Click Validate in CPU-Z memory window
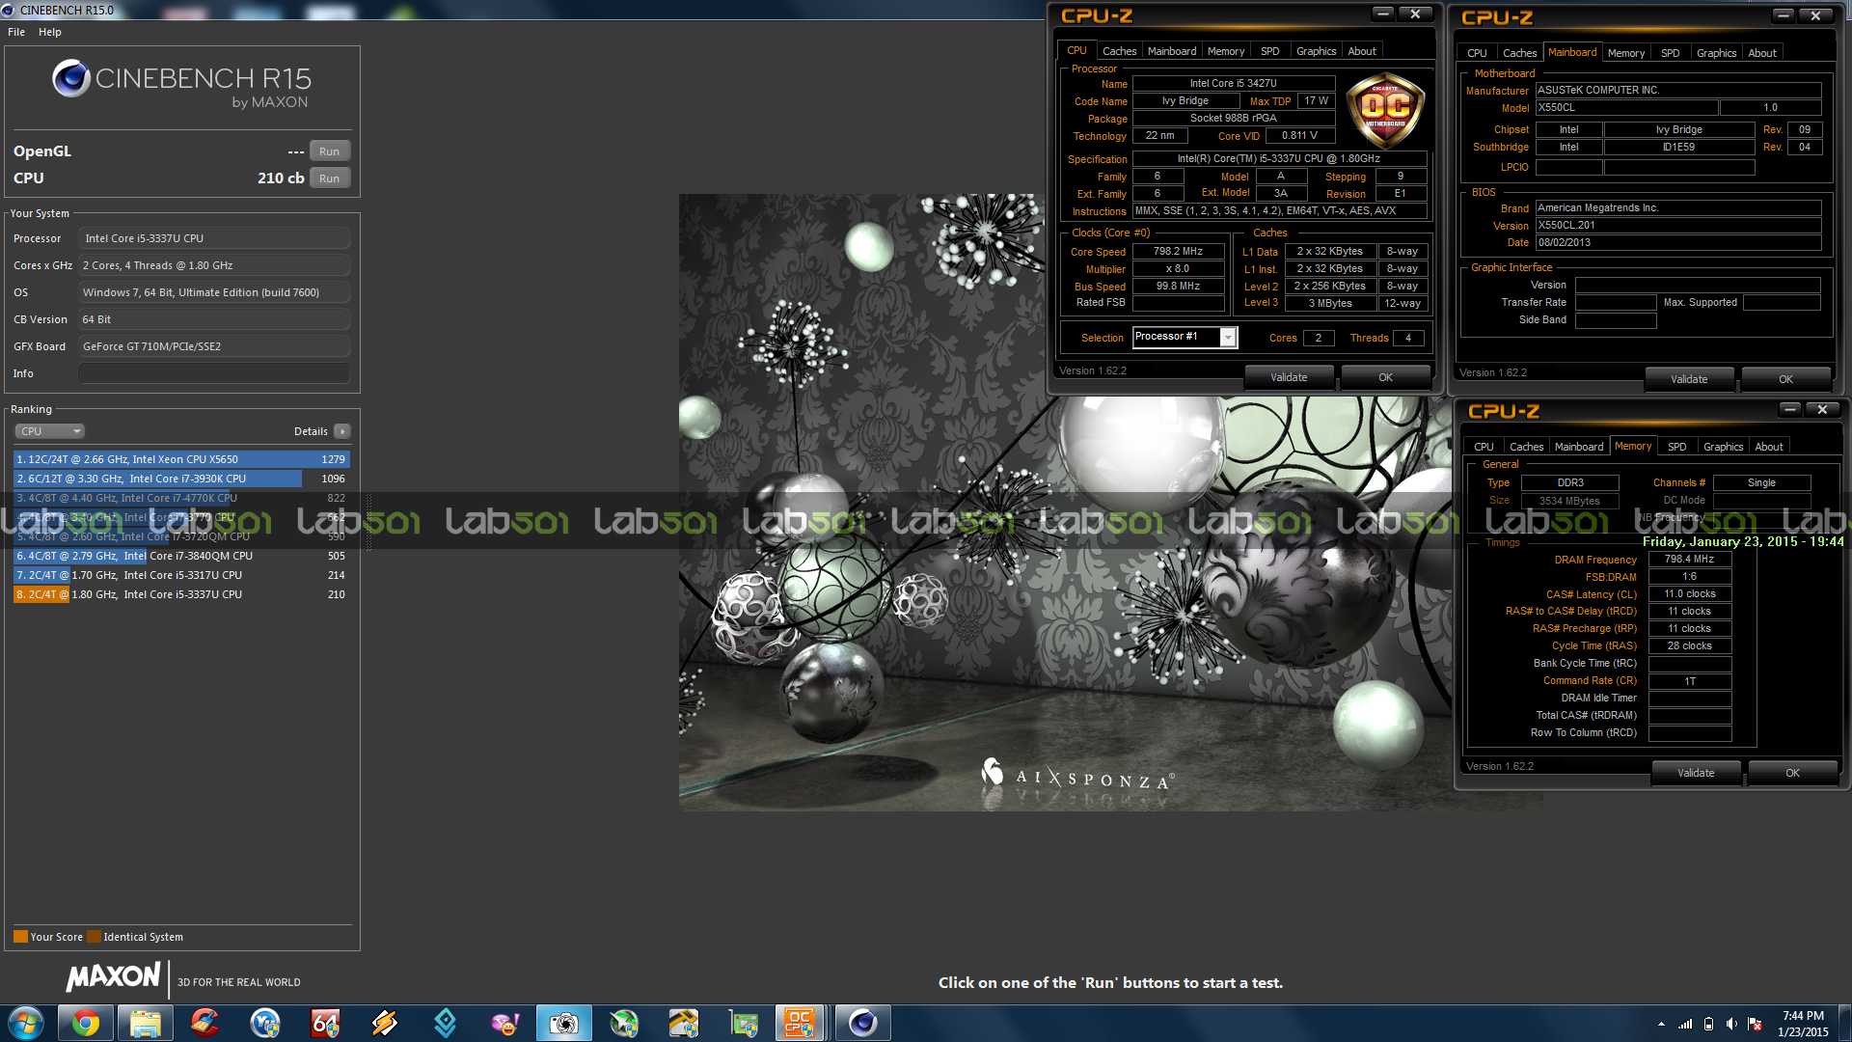Viewport: 1852px width, 1042px height. coord(1696,773)
